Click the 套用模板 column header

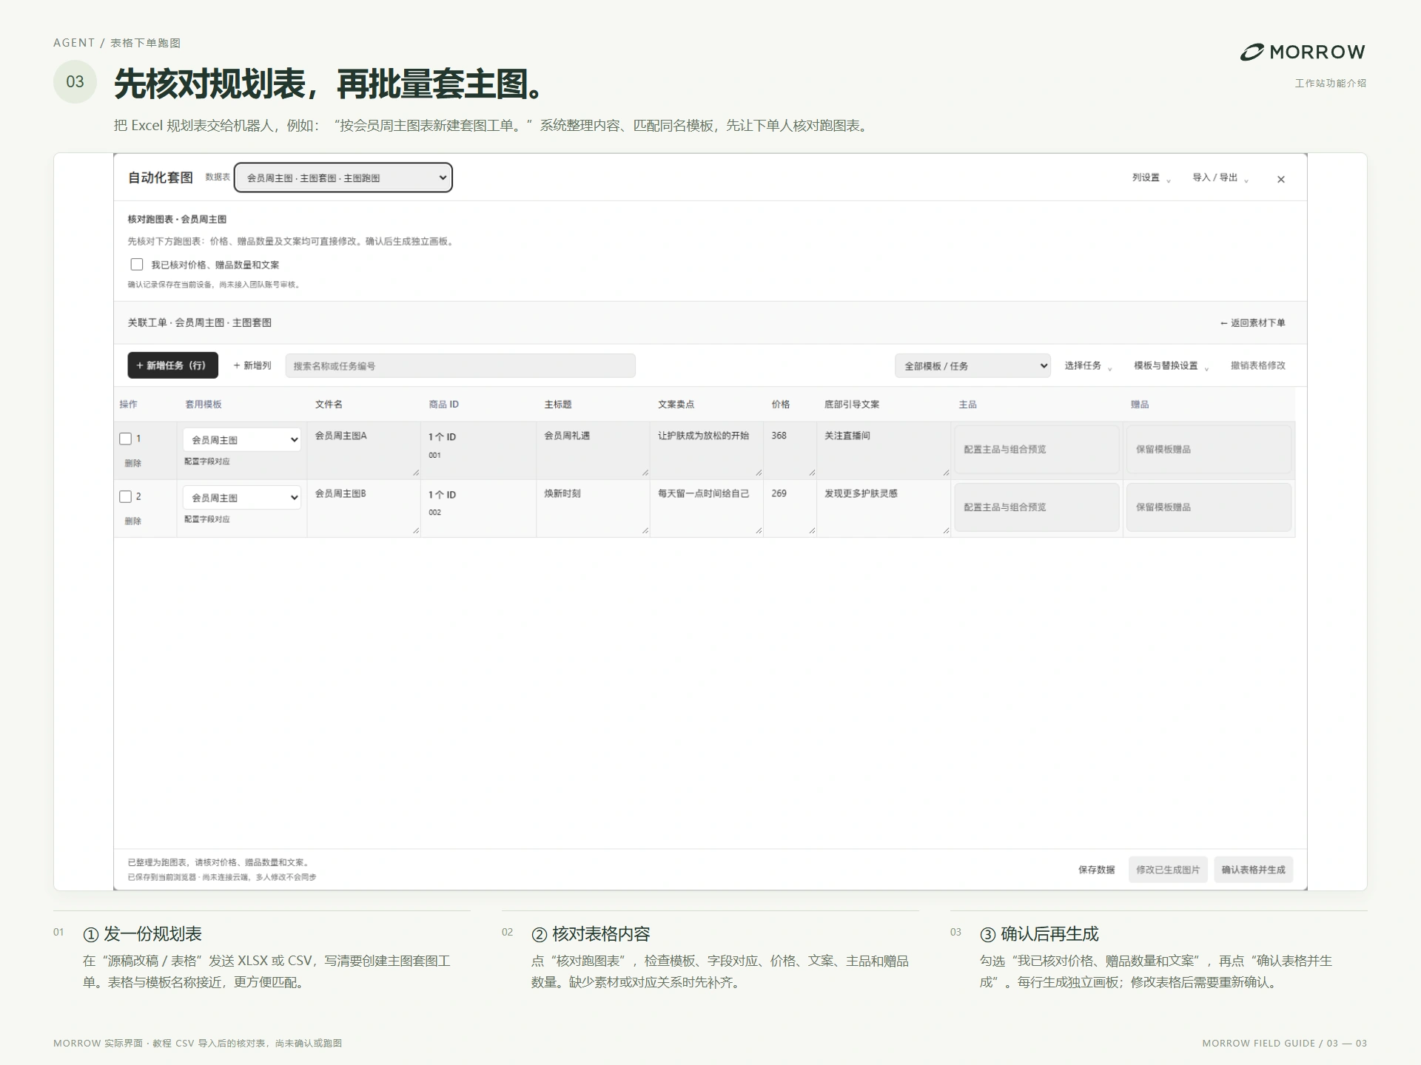click(x=204, y=405)
